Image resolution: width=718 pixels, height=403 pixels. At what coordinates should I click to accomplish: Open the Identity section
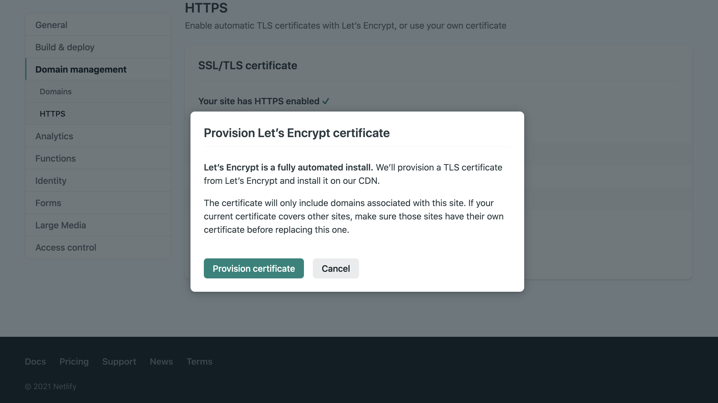pos(51,180)
